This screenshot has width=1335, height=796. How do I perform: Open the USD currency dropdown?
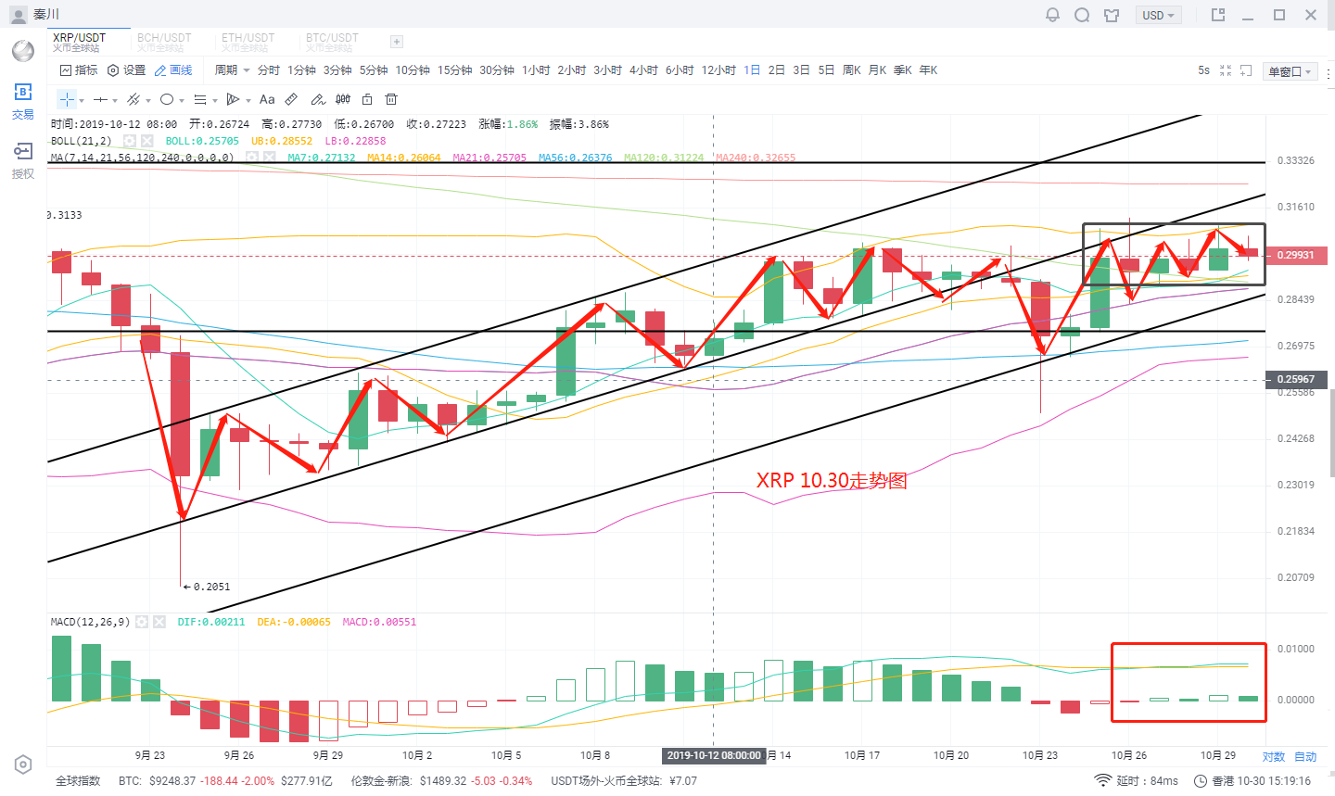(1159, 15)
